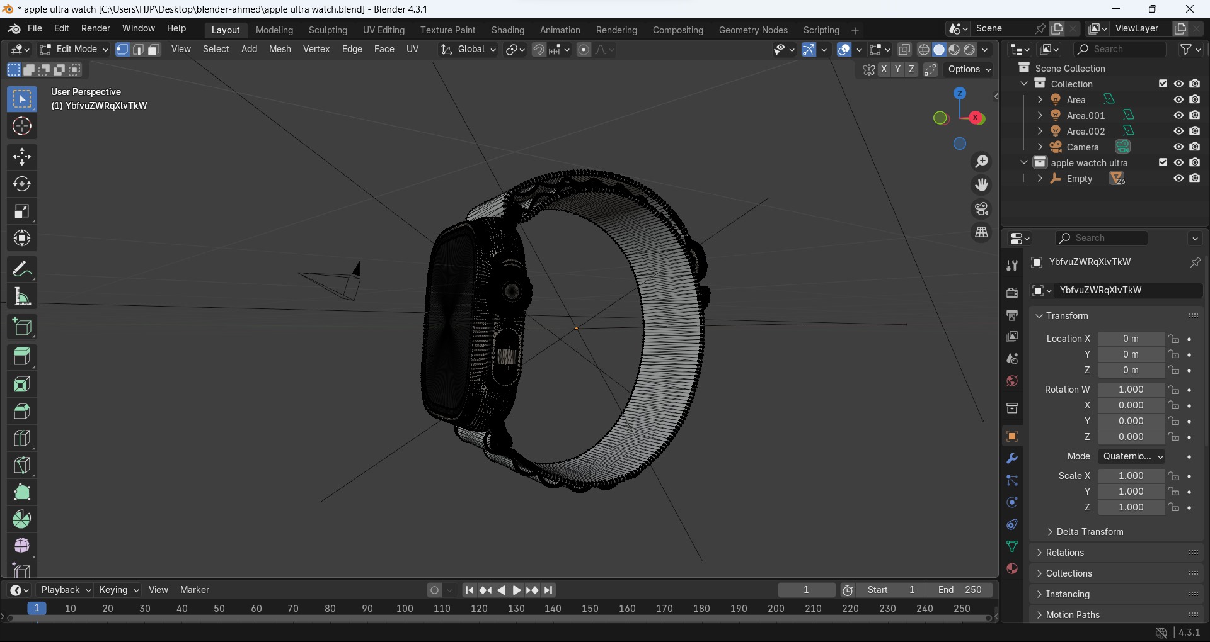The image size is (1210, 642).
Task: Toggle the X mirror button
Action: point(884,69)
